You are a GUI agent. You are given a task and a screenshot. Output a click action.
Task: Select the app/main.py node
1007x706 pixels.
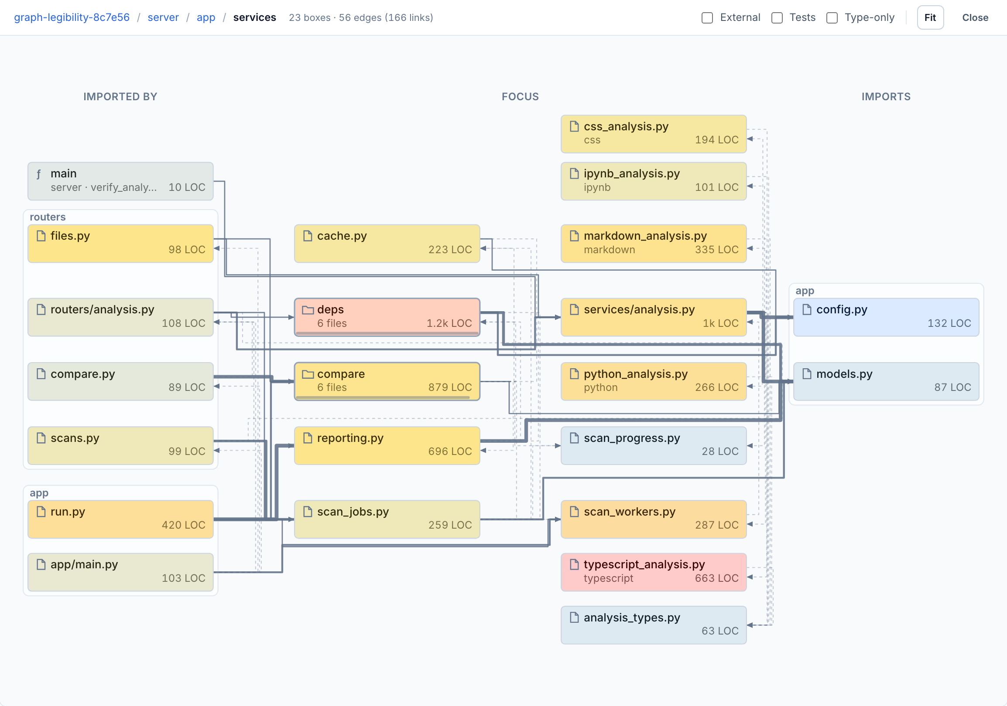120,572
